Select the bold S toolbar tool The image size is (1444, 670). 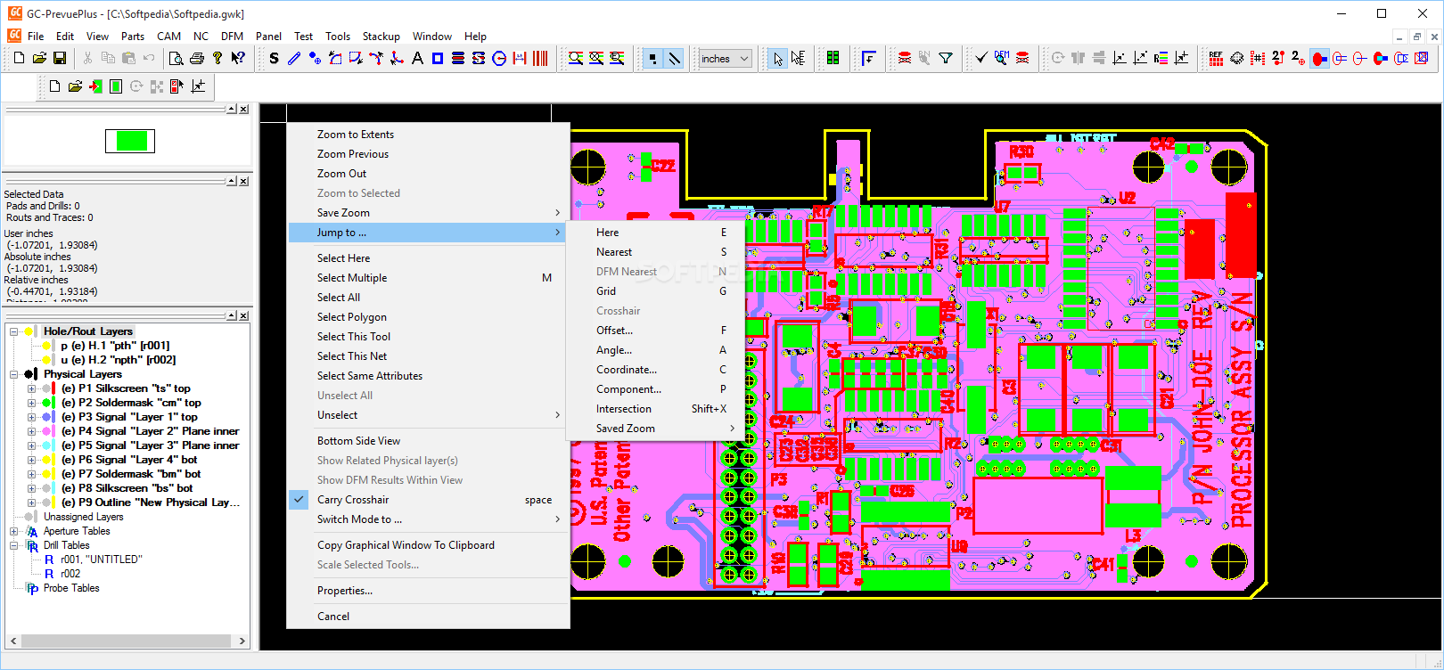click(x=274, y=58)
